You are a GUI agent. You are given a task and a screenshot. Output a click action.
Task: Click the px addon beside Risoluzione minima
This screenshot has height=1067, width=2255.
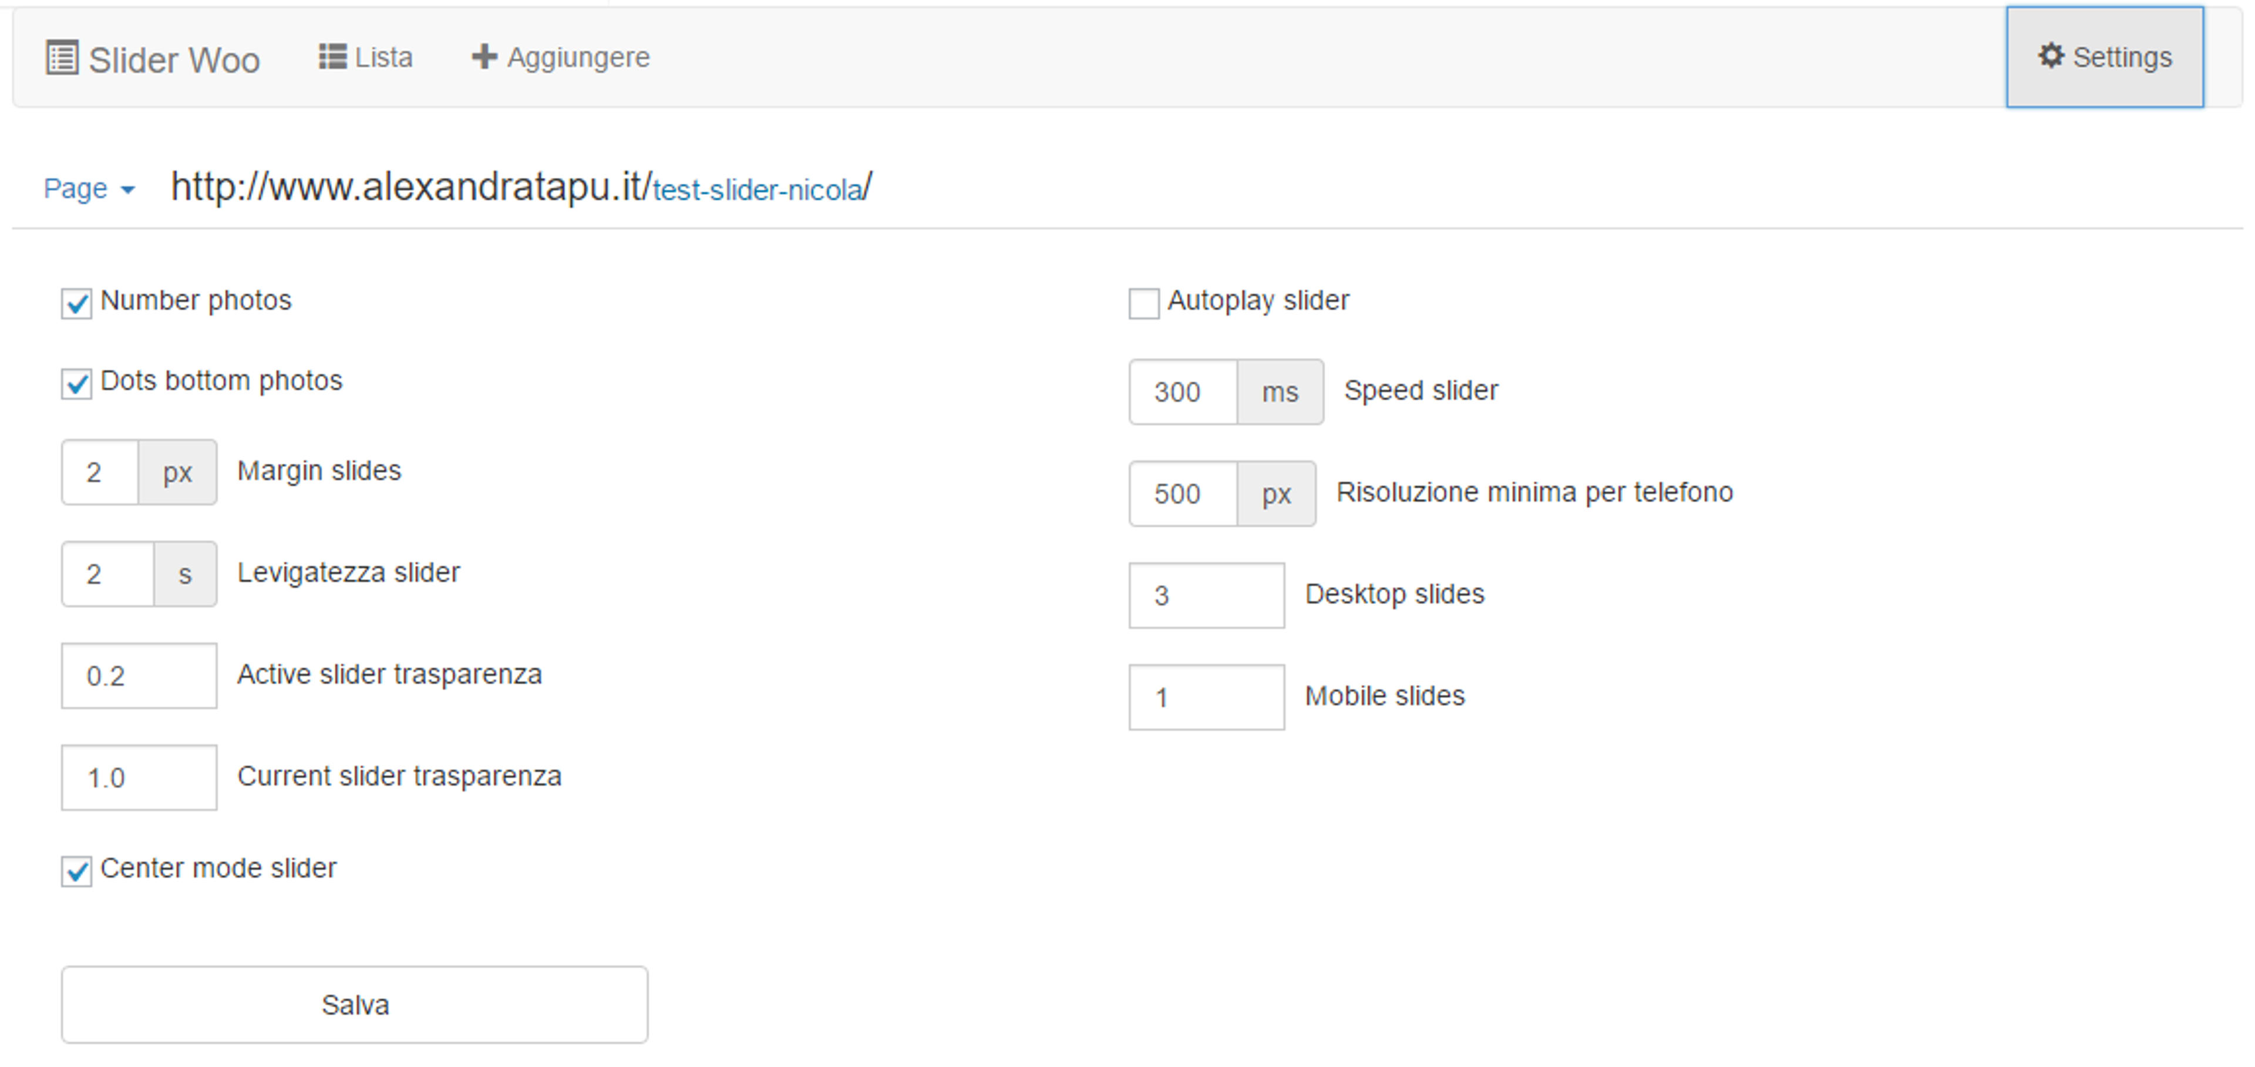click(x=1276, y=493)
